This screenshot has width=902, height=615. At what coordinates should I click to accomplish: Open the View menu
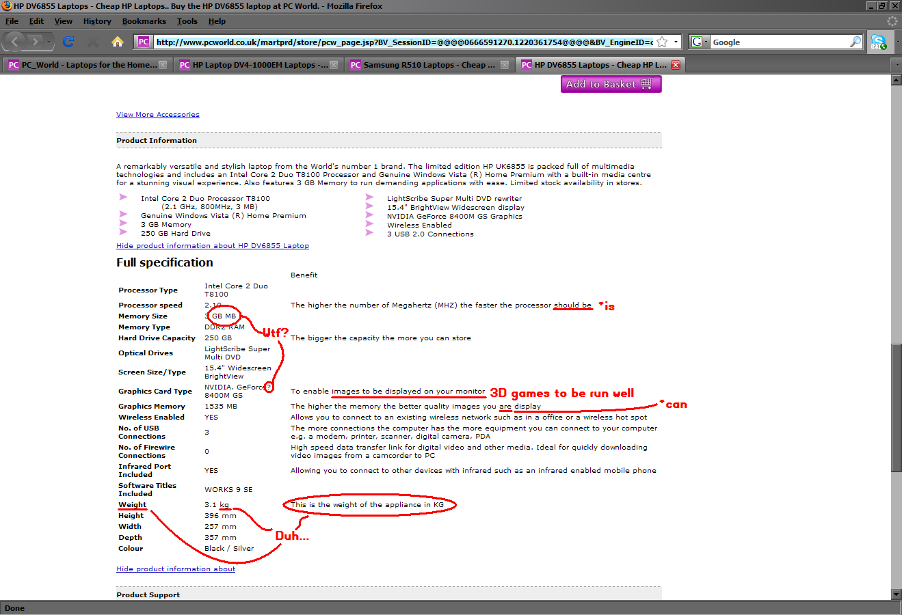click(x=63, y=21)
